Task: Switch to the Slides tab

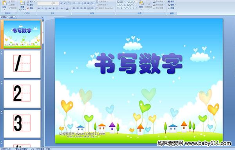Action: pos(4,17)
